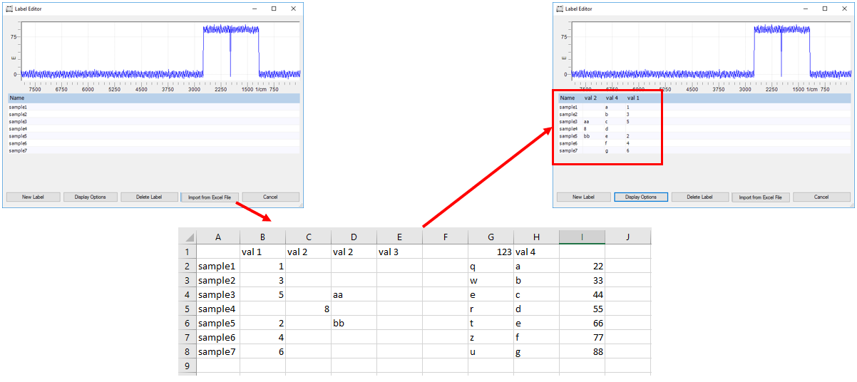Click New Label in the left window
This screenshot has width=857, height=382.
coord(32,197)
